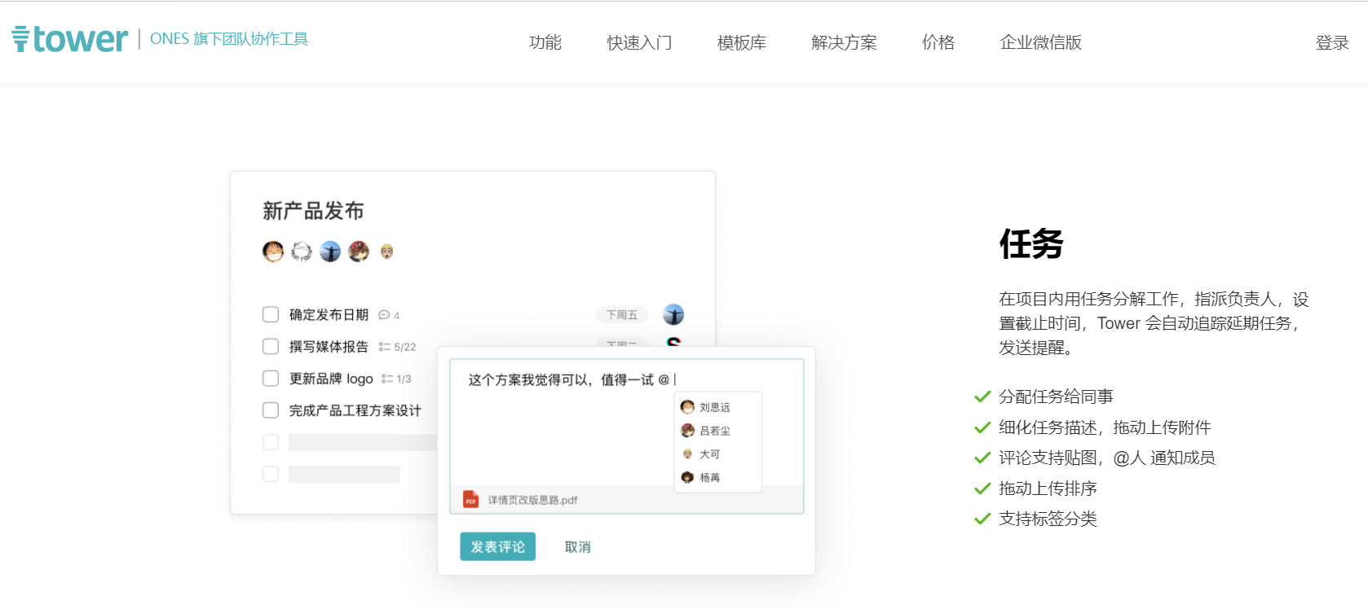Click subtask icon showing 5/22
Viewport: 1368px width, 609px height.
(384, 347)
